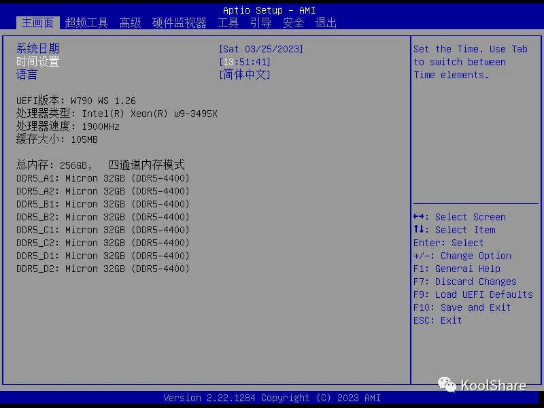Open the 硬件监视器 tab
The width and height of the screenshot is (544, 408).
(179, 23)
